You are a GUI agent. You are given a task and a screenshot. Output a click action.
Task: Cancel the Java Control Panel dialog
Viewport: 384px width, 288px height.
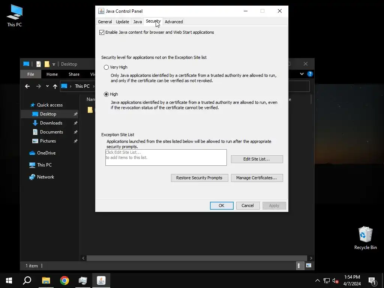coord(247,205)
